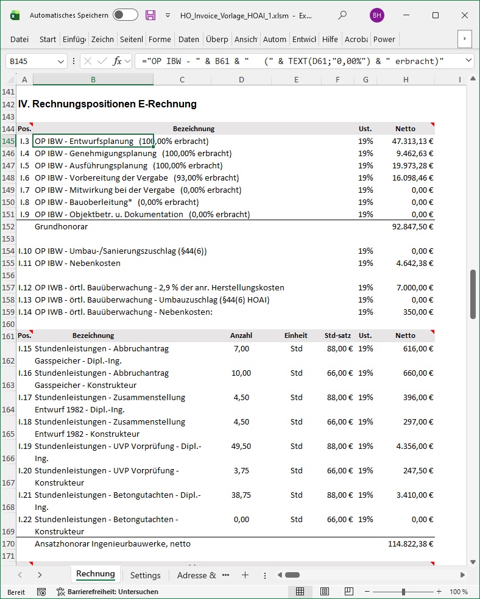Open the Überprüfen ribbon tab

coord(217,40)
